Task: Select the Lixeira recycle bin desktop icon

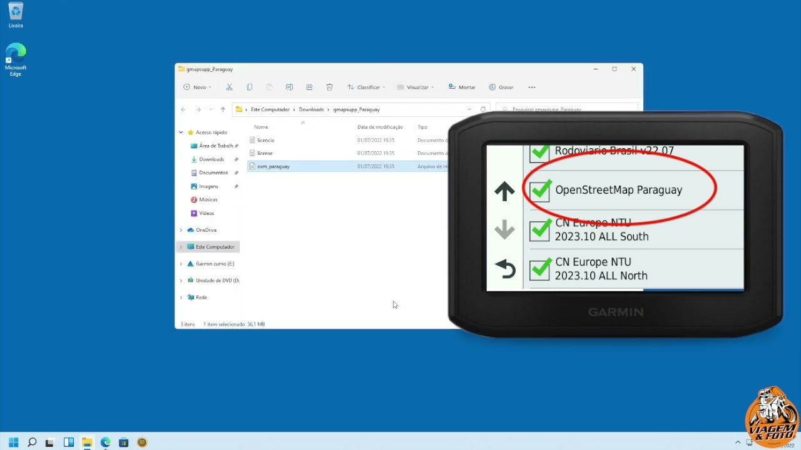Action: click(16, 15)
